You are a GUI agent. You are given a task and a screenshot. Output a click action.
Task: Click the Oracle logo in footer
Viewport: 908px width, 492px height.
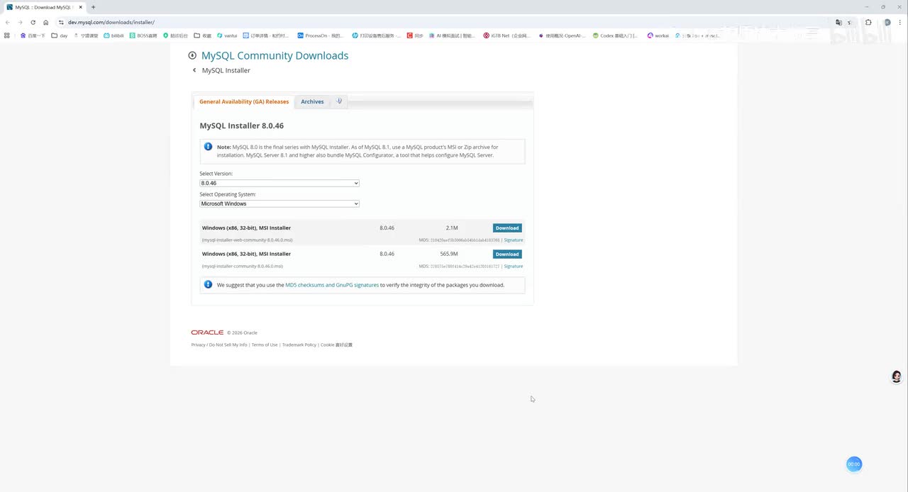coord(207,332)
